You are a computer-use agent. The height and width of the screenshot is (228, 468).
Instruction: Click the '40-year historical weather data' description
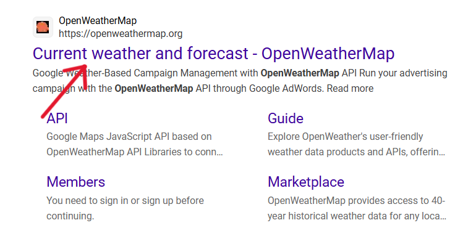pos(357,208)
